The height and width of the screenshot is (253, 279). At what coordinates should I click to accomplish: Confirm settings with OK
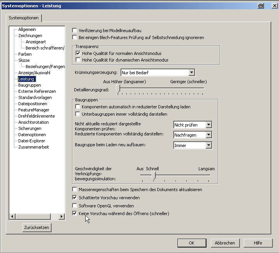click(x=192, y=243)
